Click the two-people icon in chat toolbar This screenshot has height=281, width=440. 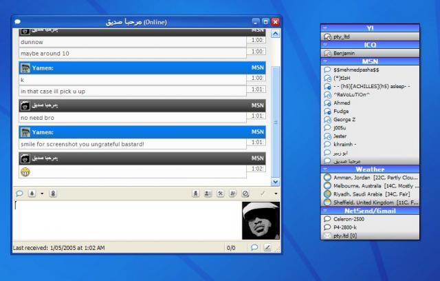pos(232,194)
